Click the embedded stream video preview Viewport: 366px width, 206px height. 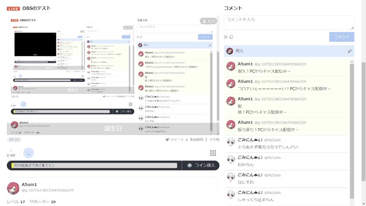pos(113,75)
